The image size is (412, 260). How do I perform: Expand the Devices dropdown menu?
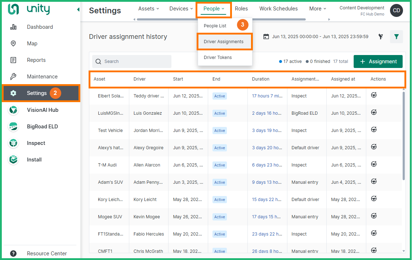tap(181, 9)
